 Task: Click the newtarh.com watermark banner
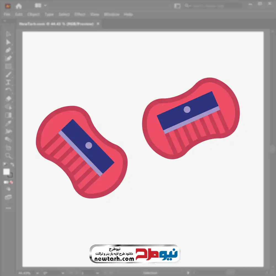click(x=135, y=254)
